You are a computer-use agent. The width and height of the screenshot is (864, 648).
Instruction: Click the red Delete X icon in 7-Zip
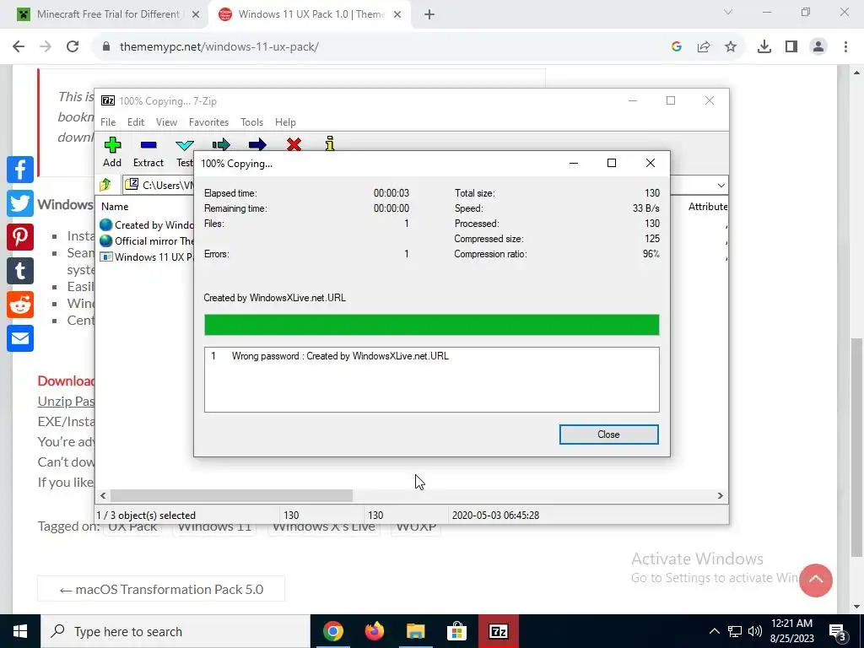click(x=294, y=145)
